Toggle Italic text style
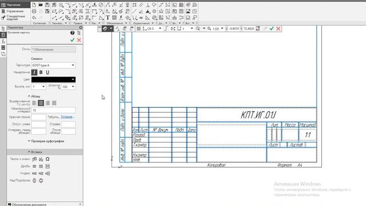Screen dimensions: 366x206 34,73
